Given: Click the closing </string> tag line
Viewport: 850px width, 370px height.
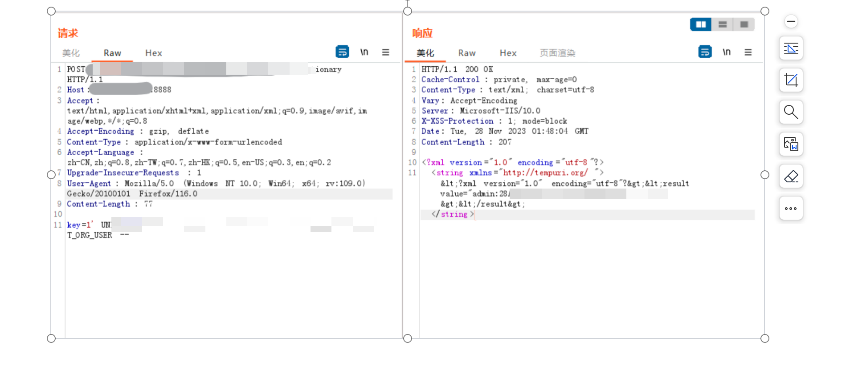Looking at the screenshot, I should (453, 214).
